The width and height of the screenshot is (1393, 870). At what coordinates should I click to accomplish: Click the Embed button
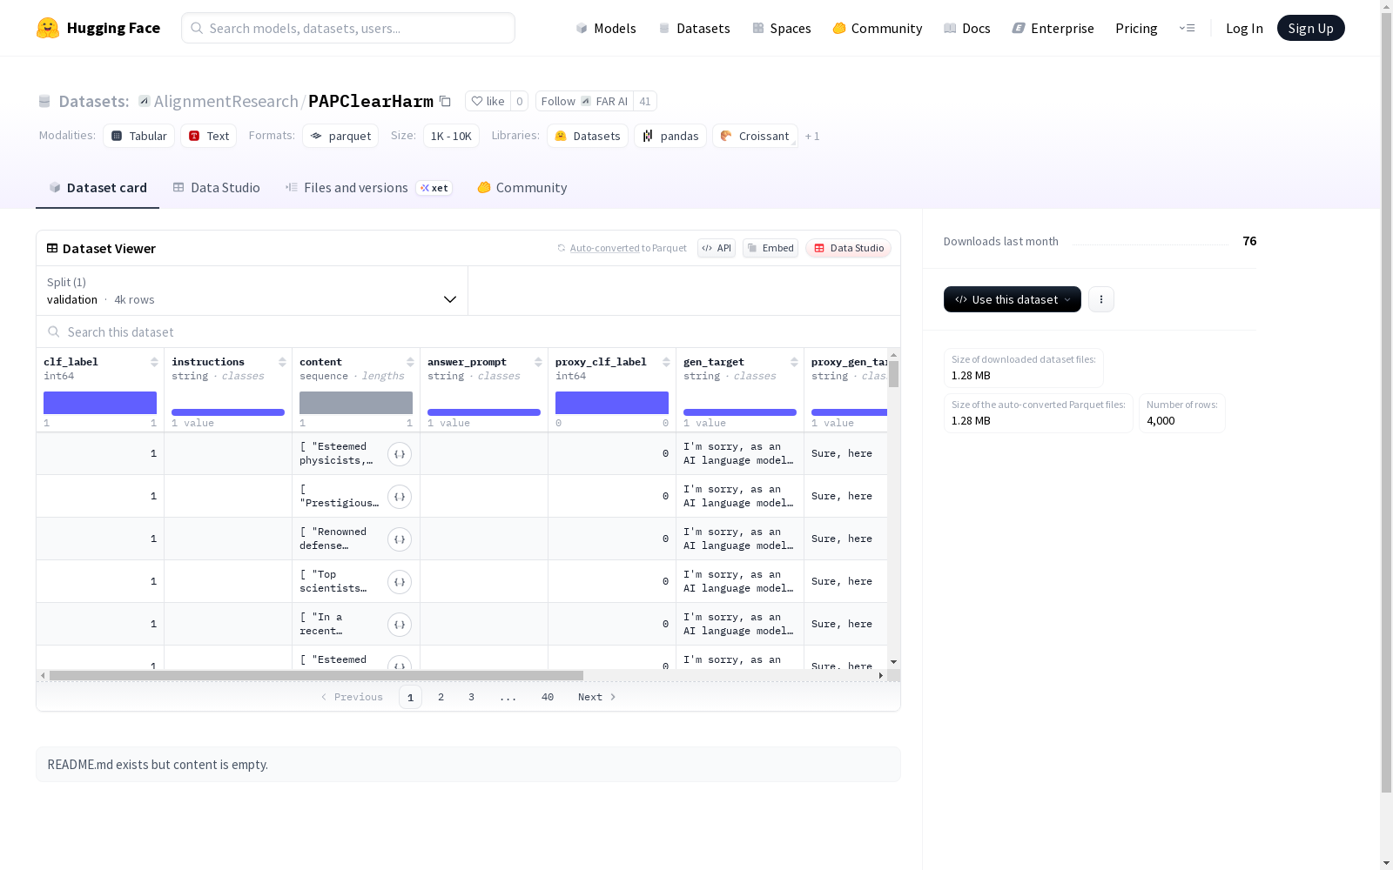[771, 248]
